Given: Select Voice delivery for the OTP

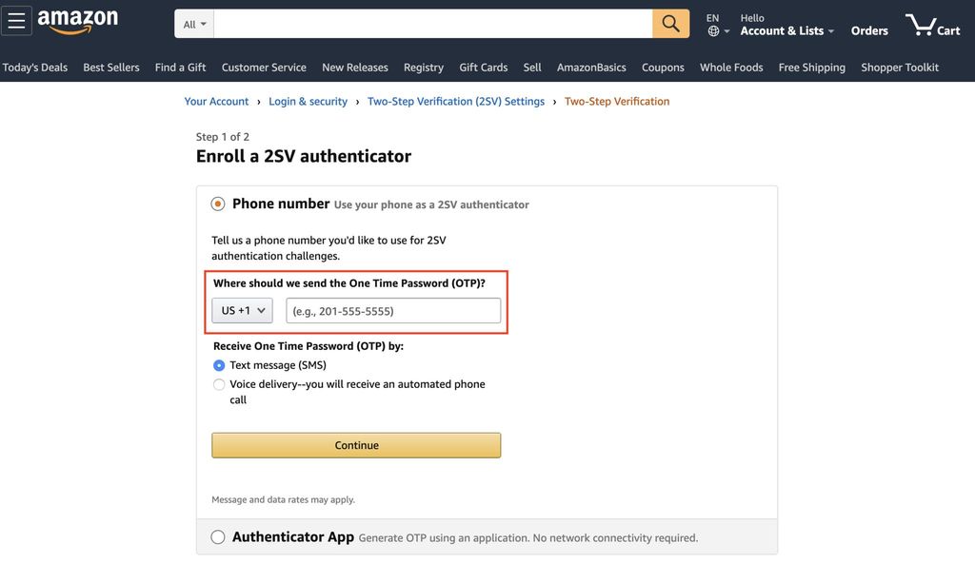Looking at the screenshot, I should tap(219, 384).
